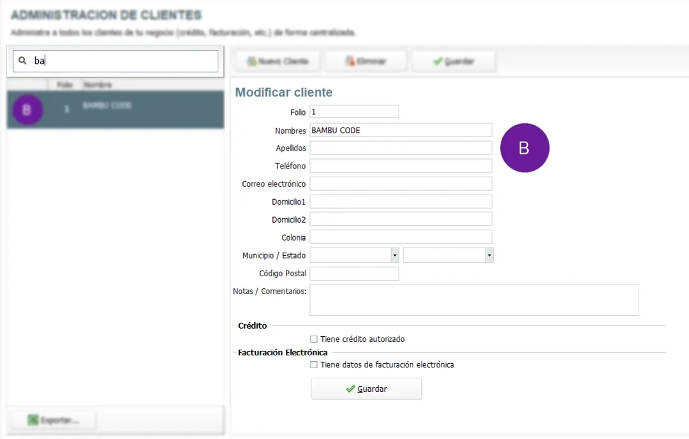Click into the Apellidos field
689x439 pixels.
pos(401,148)
